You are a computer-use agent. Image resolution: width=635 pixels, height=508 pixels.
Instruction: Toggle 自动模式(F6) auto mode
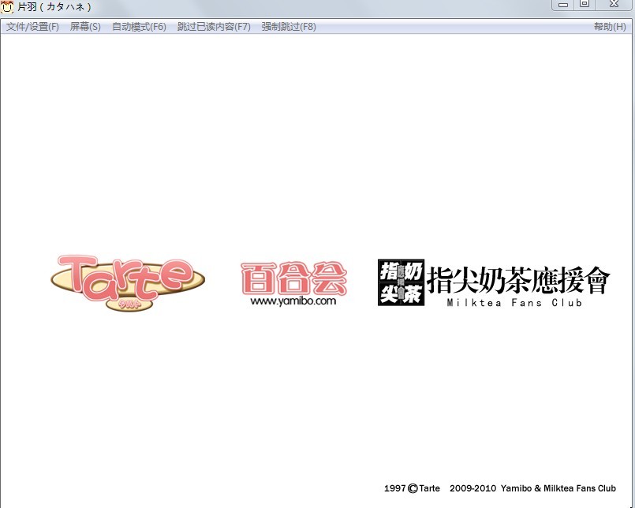click(x=139, y=27)
